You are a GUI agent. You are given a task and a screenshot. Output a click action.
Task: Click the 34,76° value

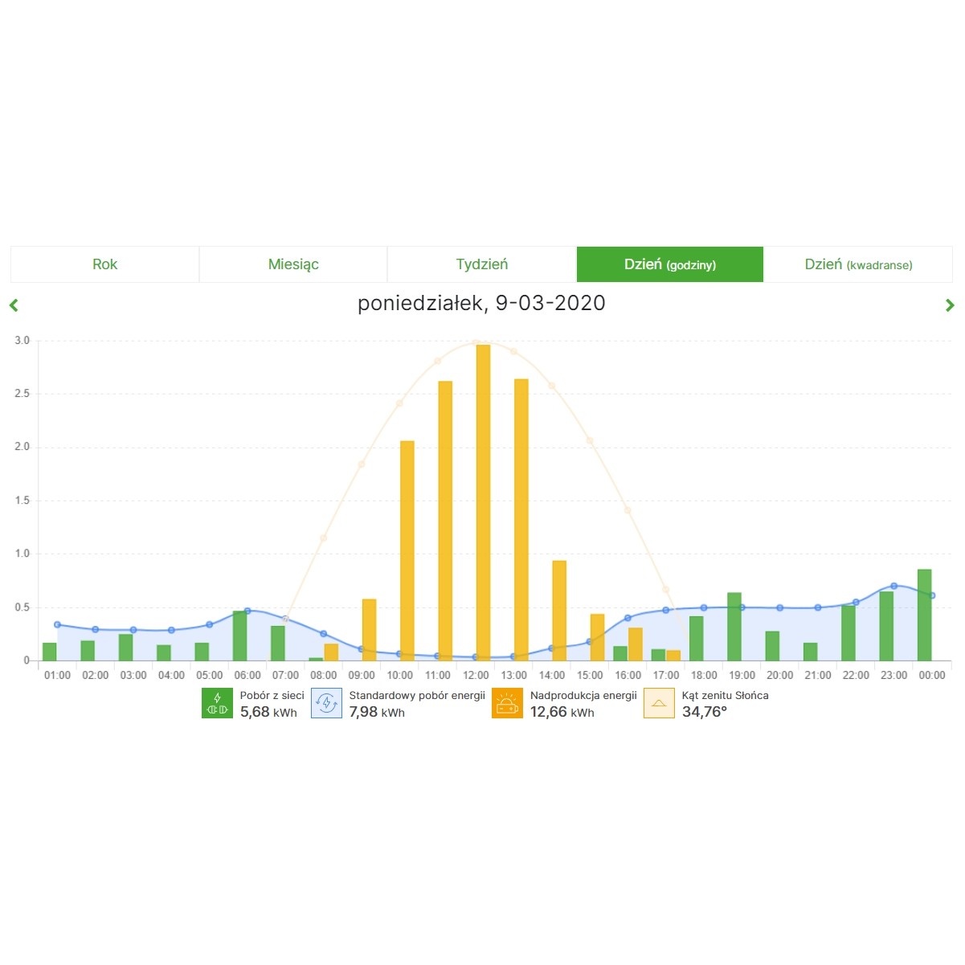pyautogui.click(x=705, y=712)
